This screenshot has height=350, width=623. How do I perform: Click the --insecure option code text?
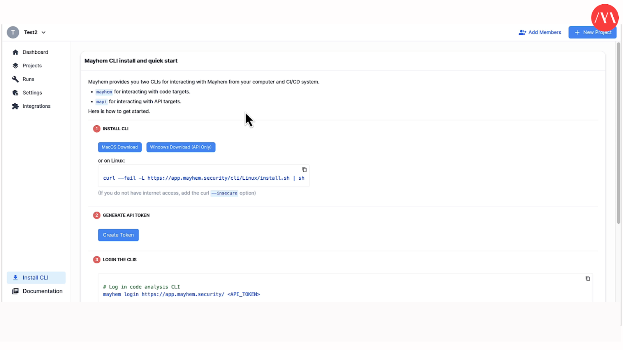pos(224,193)
